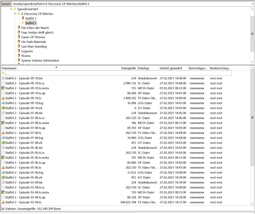Select file Staffel 2 - Episode 03-04.ts
The width and height of the screenshot is (255, 214).
(23, 202)
